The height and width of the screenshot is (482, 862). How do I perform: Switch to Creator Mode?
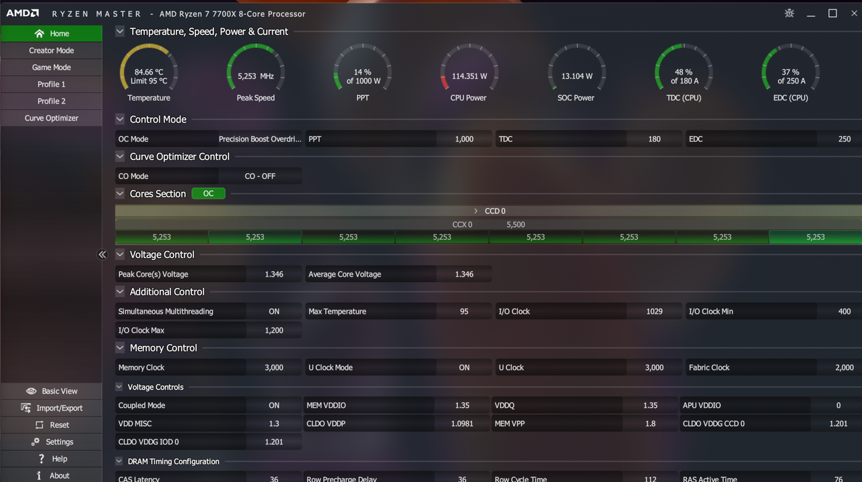tap(51, 50)
